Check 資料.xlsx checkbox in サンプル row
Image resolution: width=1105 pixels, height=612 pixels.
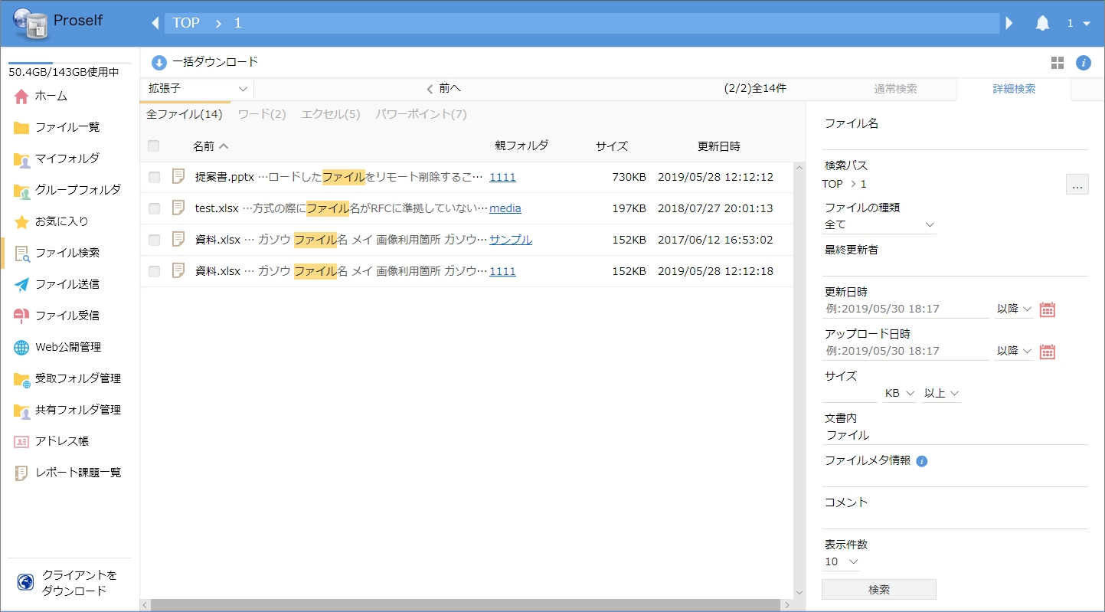point(154,240)
